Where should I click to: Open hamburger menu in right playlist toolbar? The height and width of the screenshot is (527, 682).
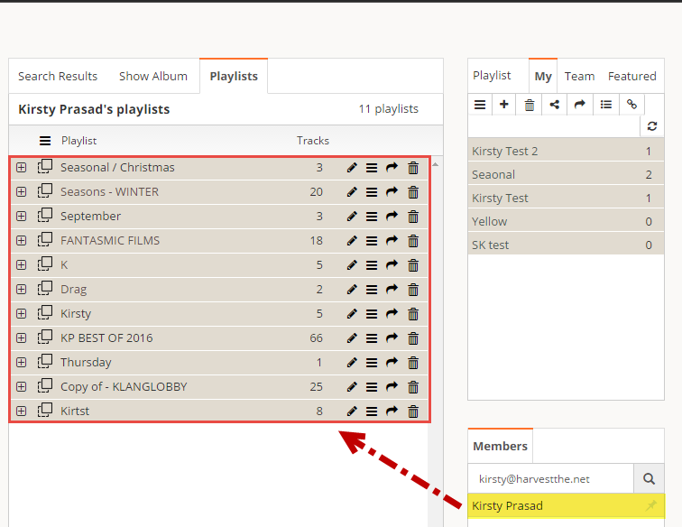pos(480,105)
